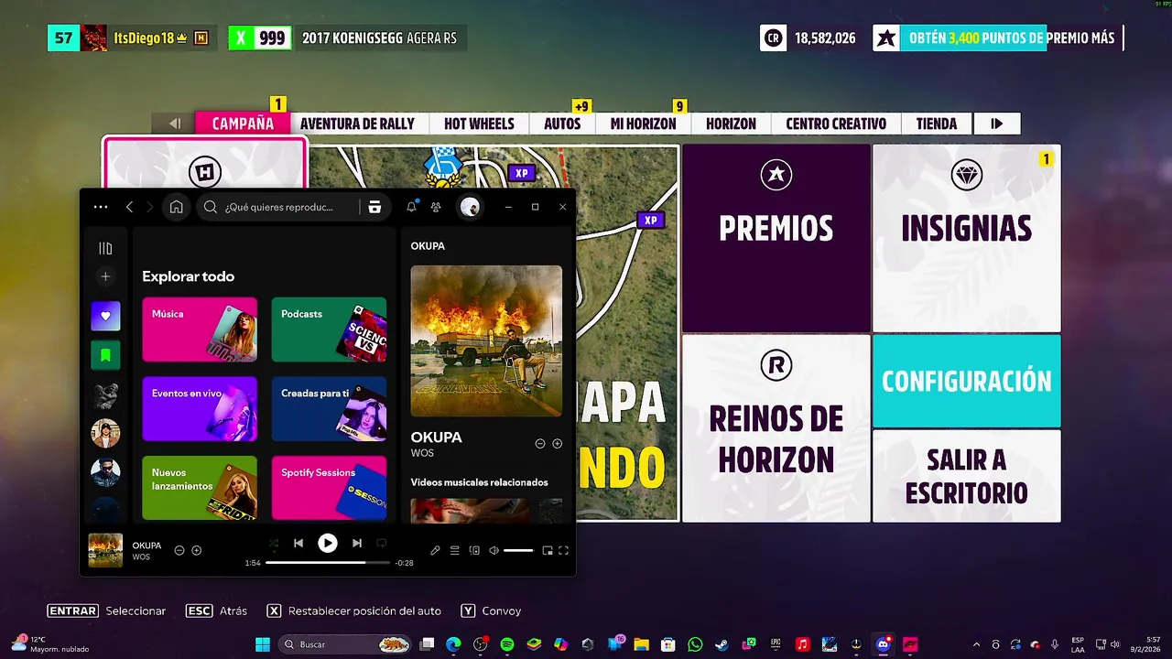This screenshot has width=1172, height=659.
Task: Open the green bookmark Your Episodes item
Action: (x=105, y=355)
